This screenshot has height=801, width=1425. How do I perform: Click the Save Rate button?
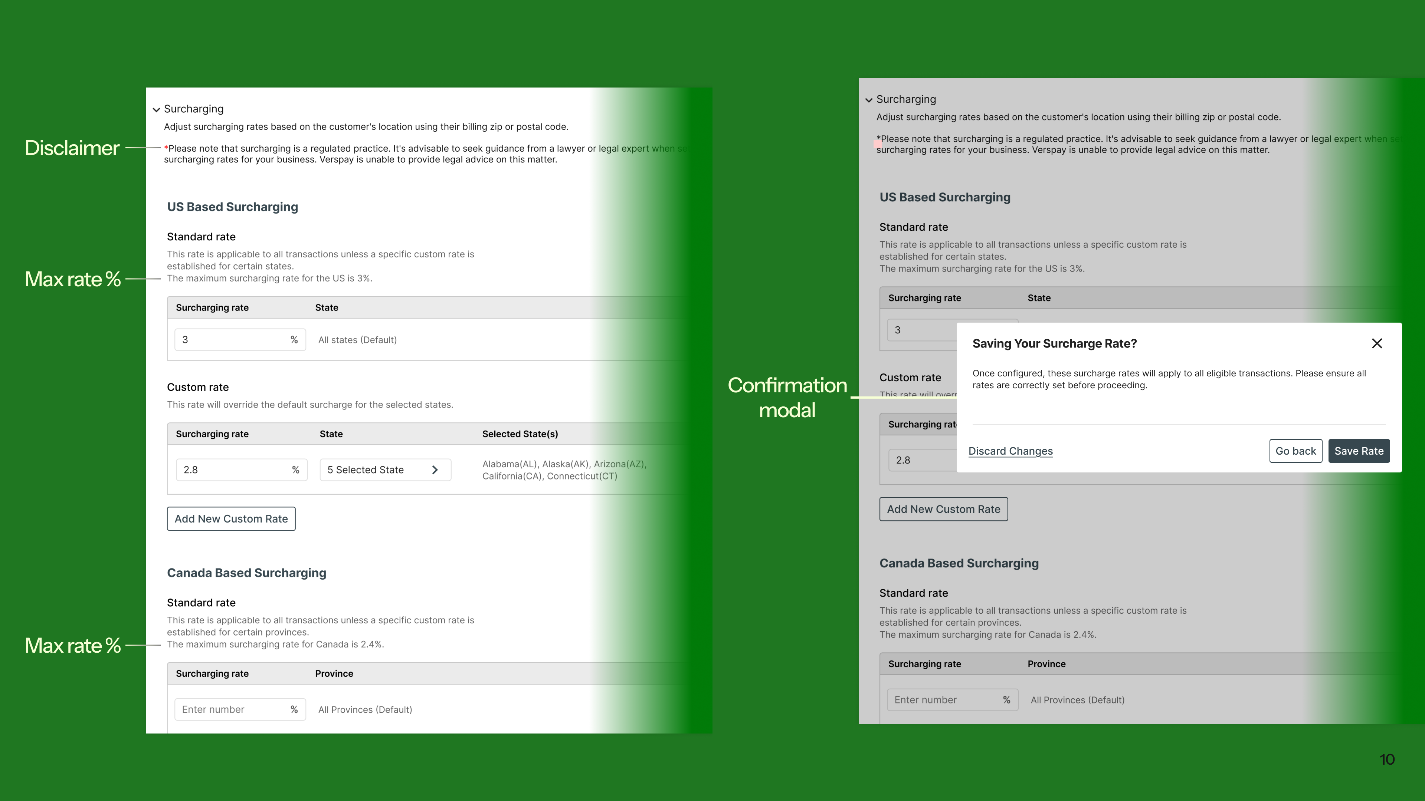(1359, 451)
